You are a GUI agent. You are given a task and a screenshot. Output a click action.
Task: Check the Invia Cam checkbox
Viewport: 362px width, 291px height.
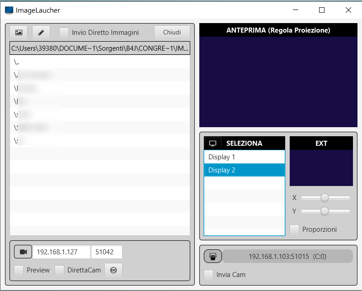(x=208, y=275)
